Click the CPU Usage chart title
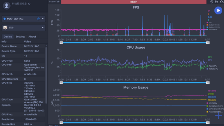224x126 pixels. click(x=136, y=47)
